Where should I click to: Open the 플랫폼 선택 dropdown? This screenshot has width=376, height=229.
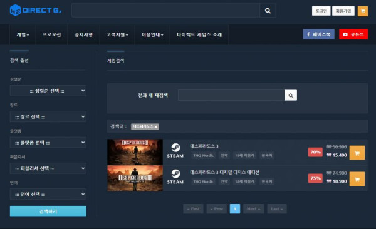(x=48, y=143)
